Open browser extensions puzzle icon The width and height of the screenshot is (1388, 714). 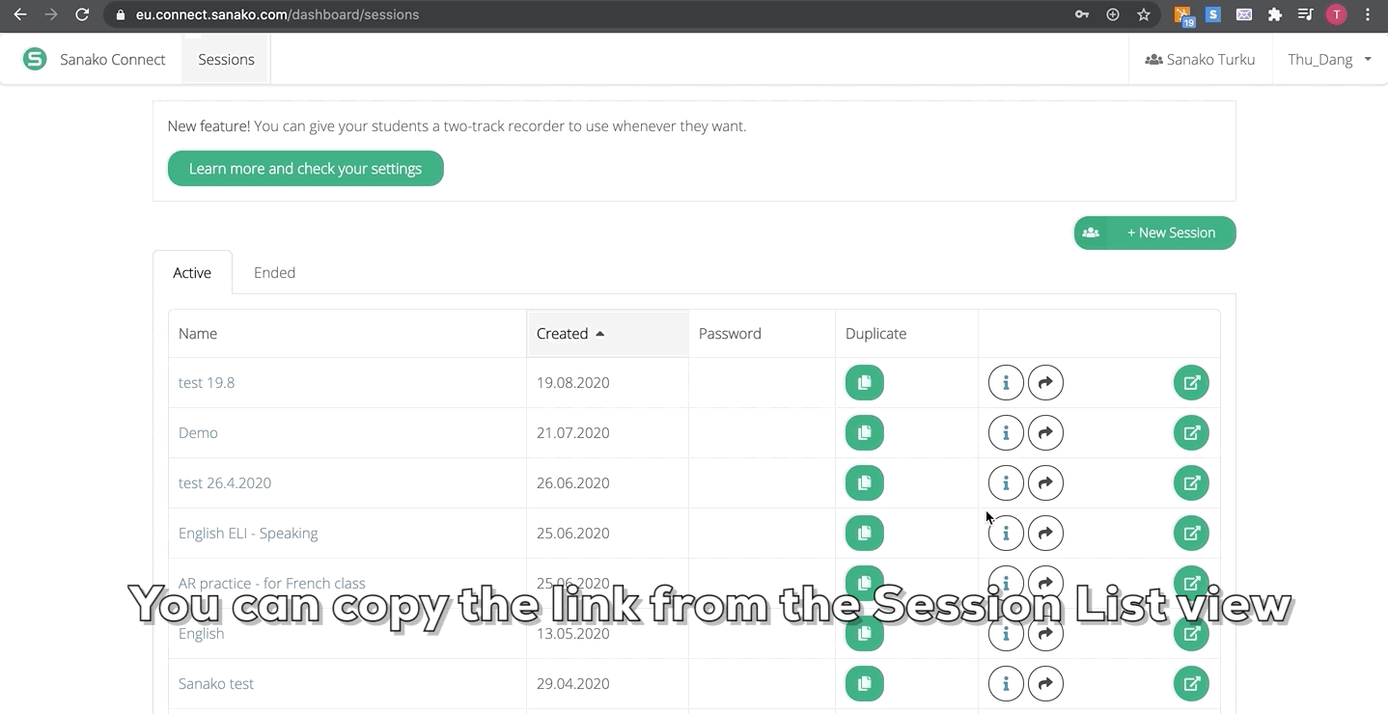pyautogui.click(x=1275, y=14)
